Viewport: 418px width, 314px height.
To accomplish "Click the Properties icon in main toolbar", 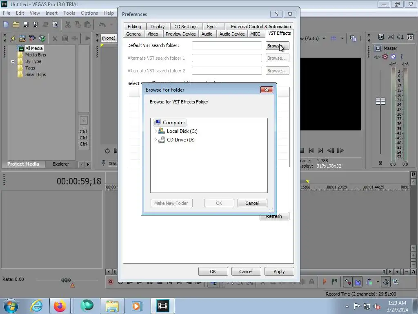I will coord(55,25).
